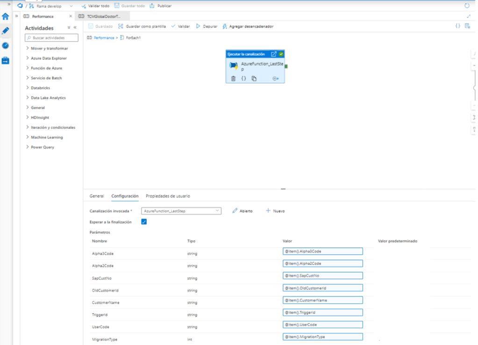The height and width of the screenshot is (345, 478).
Task: Switch to the General tab
Action: point(97,196)
